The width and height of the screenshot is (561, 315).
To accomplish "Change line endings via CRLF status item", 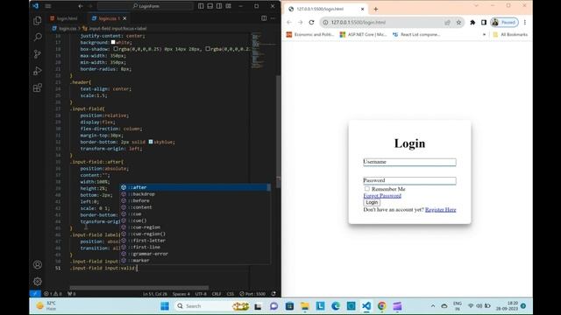I will tap(217, 294).
